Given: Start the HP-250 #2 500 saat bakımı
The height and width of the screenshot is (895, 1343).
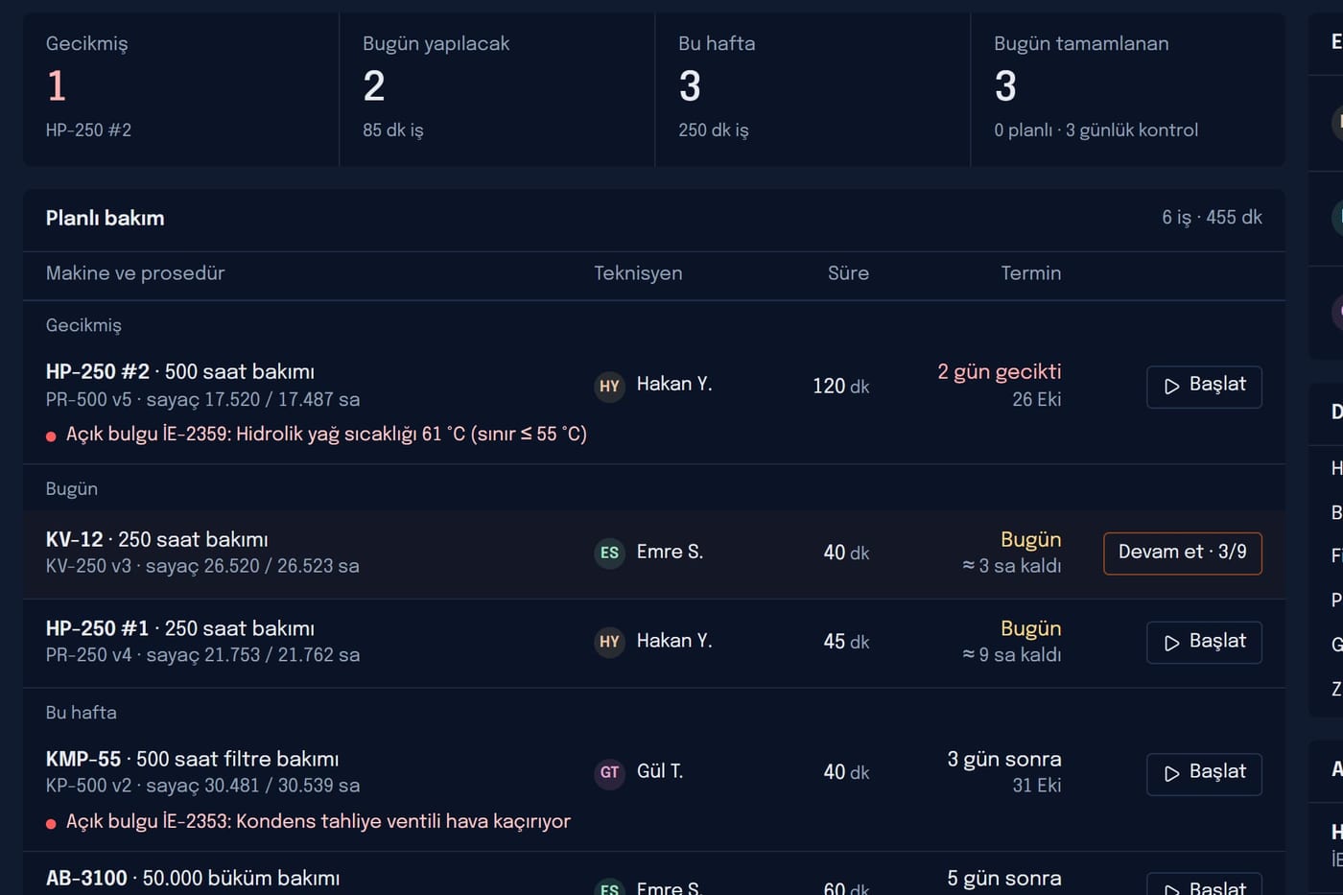Looking at the screenshot, I should pyautogui.click(x=1204, y=387).
